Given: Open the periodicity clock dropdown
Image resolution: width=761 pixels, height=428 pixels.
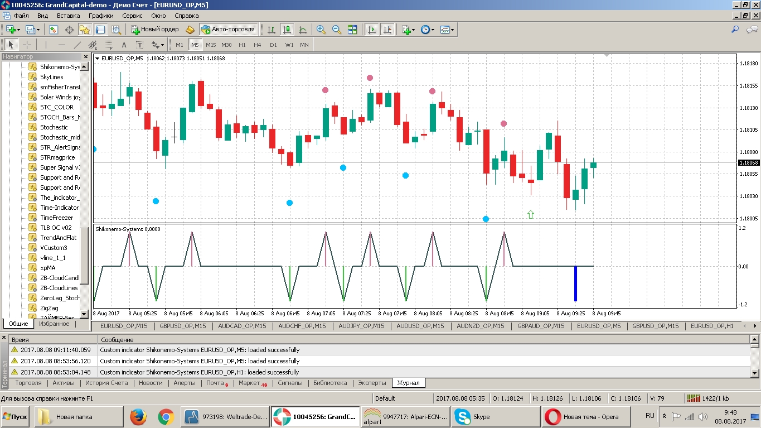Looking at the screenshot, I should (x=428, y=30).
